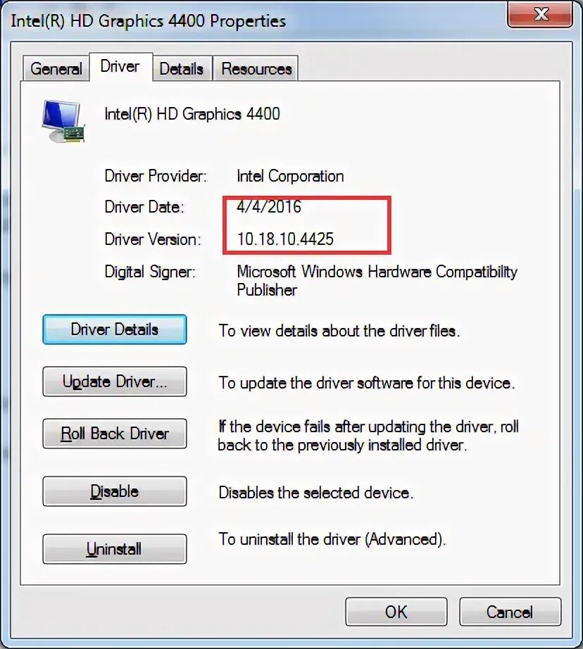Click the driver date value 4/4/2016
This screenshot has width=583, height=649.
[269, 206]
